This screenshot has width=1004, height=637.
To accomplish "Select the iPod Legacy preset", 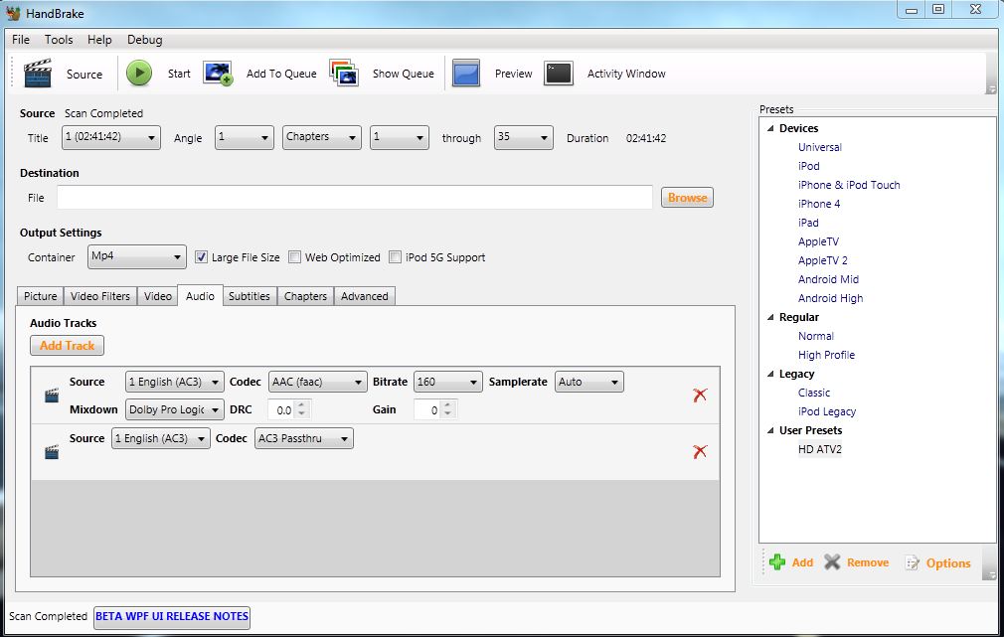I will [x=827, y=411].
